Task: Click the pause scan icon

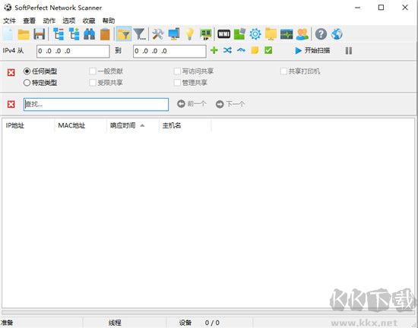Action: point(349,51)
